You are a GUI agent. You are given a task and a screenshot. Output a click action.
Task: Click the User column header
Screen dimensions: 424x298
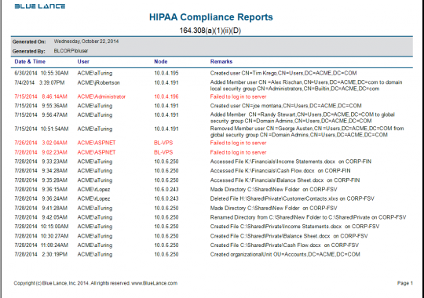(x=83, y=61)
